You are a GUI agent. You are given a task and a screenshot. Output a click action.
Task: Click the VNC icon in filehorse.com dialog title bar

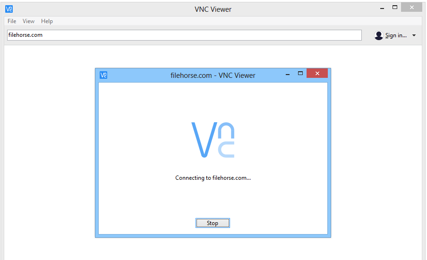pyautogui.click(x=103, y=75)
